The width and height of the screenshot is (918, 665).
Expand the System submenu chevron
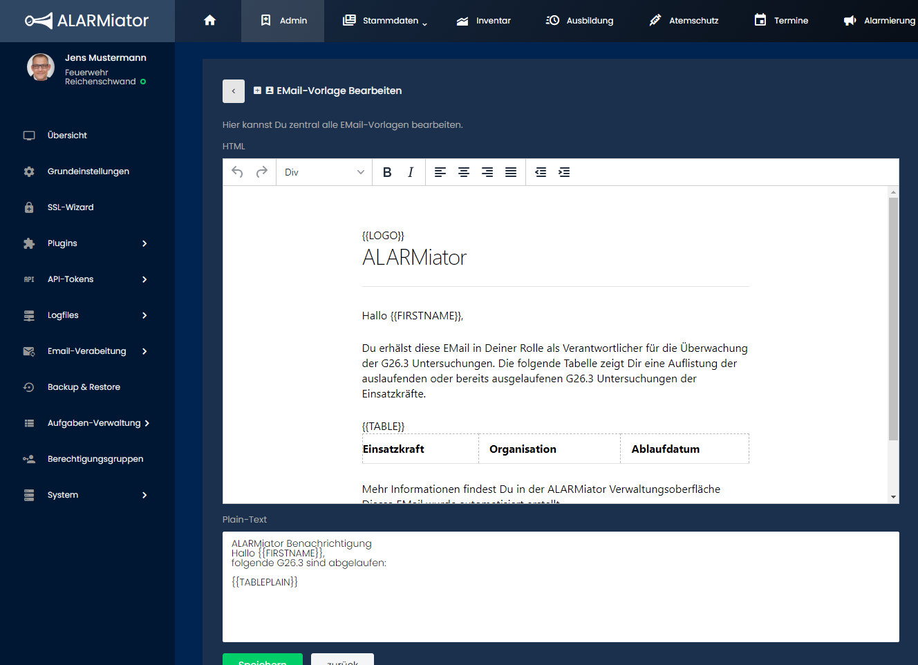click(144, 495)
